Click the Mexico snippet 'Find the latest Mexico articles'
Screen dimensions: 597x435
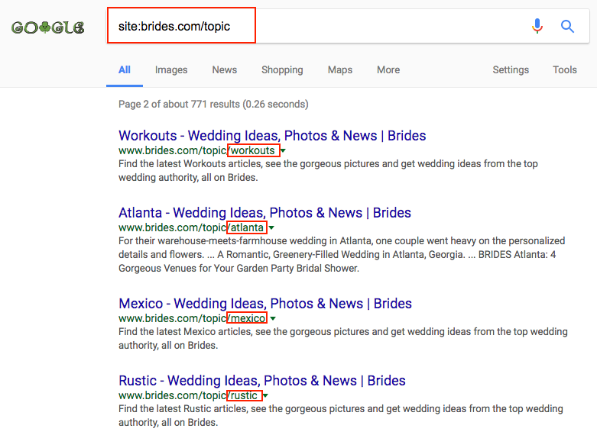pos(343,338)
